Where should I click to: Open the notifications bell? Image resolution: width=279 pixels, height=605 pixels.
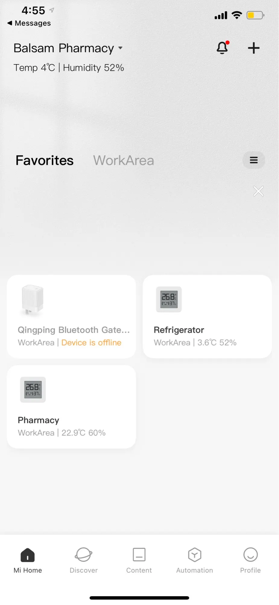click(x=223, y=48)
